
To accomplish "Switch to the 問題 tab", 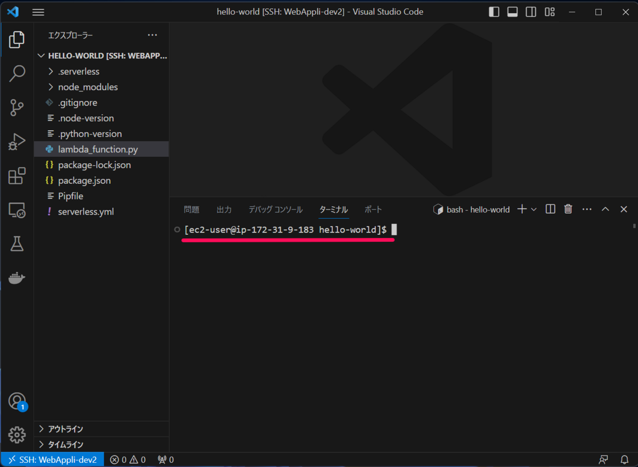I will coord(191,210).
